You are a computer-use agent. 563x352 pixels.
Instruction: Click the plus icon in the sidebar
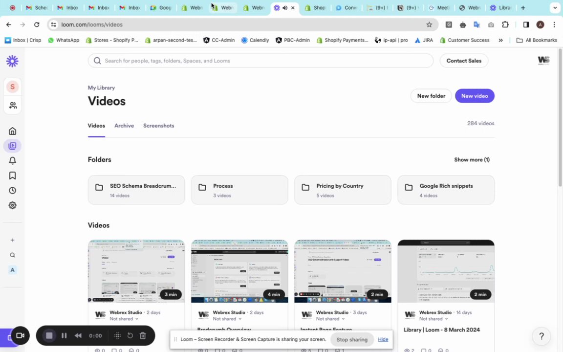click(12, 240)
